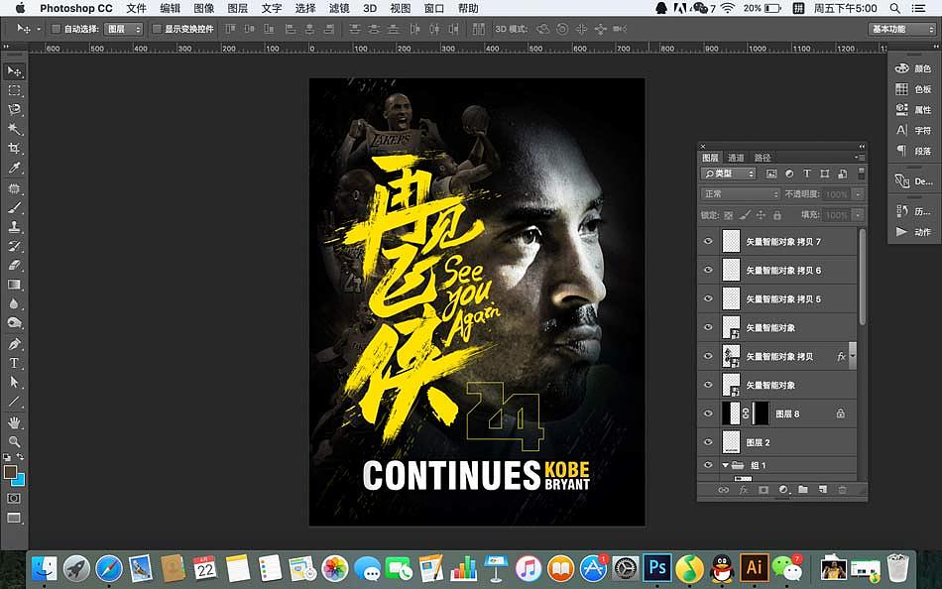Viewport: 942px width, 589px height.
Task: Toggle visibility of 图层 2
Action: pyautogui.click(x=708, y=442)
